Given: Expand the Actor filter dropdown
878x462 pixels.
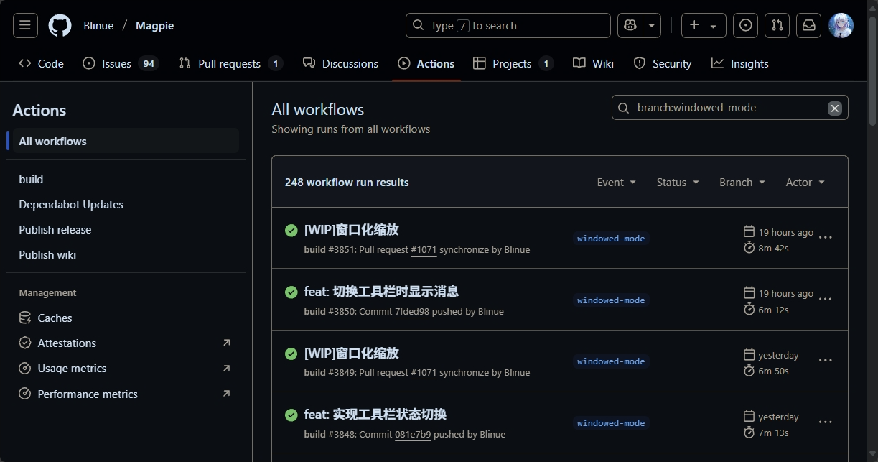Looking at the screenshot, I should click(x=805, y=183).
